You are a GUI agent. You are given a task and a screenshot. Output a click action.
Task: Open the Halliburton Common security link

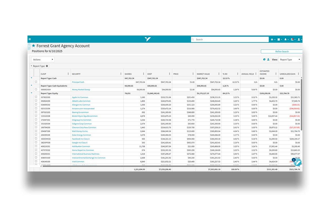[81, 146]
